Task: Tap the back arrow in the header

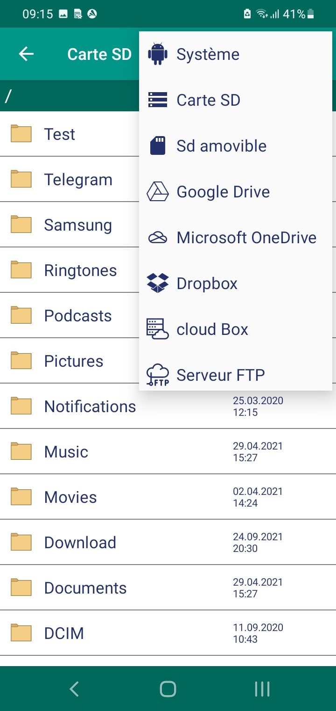Action: click(x=26, y=54)
